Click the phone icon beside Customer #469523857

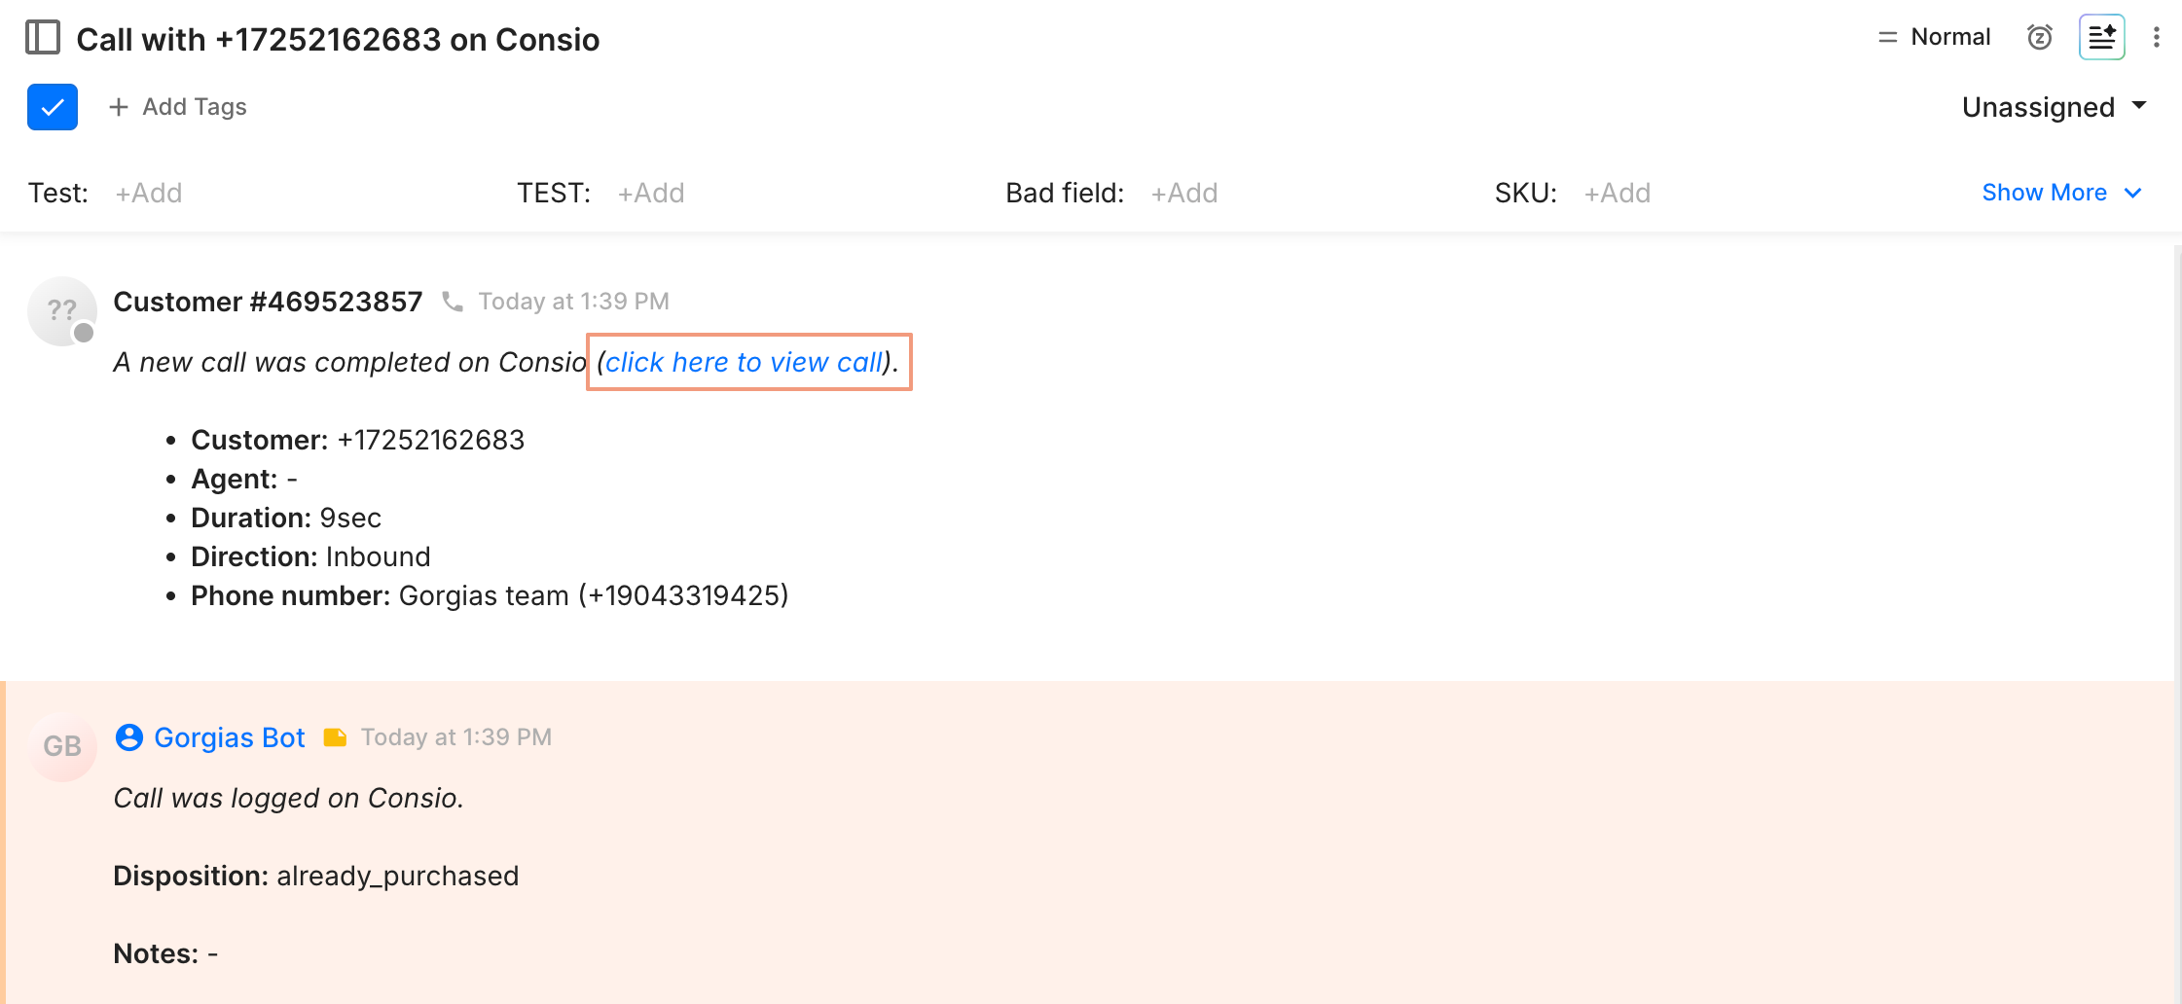tap(452, 302)
